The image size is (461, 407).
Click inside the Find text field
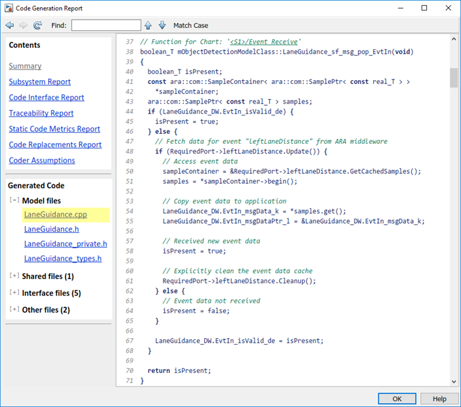[106, 25]
